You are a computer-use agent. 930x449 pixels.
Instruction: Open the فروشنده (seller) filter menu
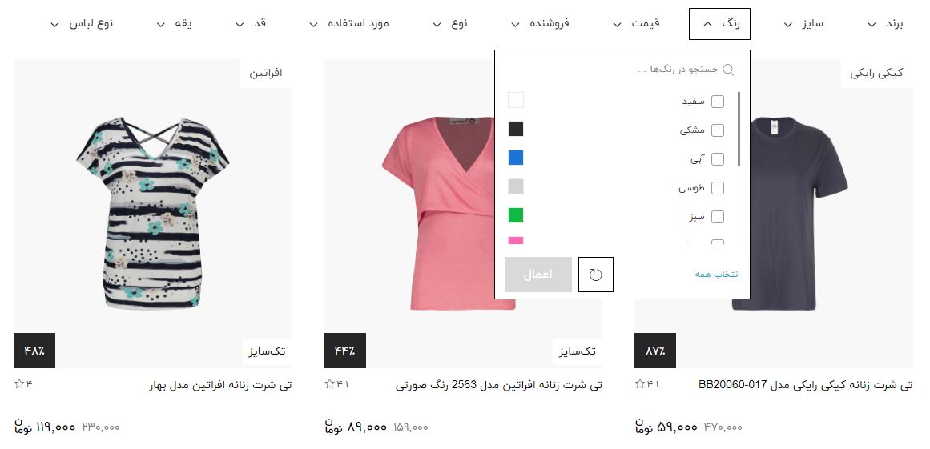click(x=540, y=24)
